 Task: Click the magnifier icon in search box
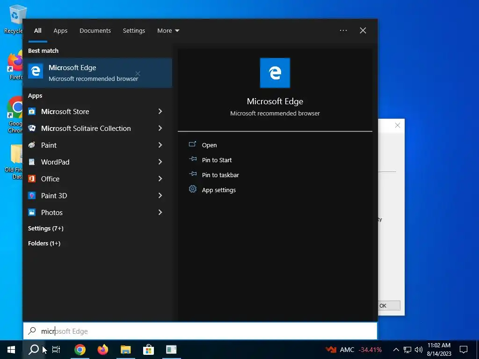click(32, 331)
